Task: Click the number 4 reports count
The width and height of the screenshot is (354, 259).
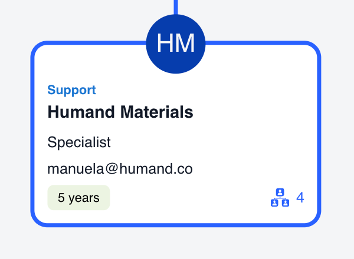Action: tap(300, 197)
